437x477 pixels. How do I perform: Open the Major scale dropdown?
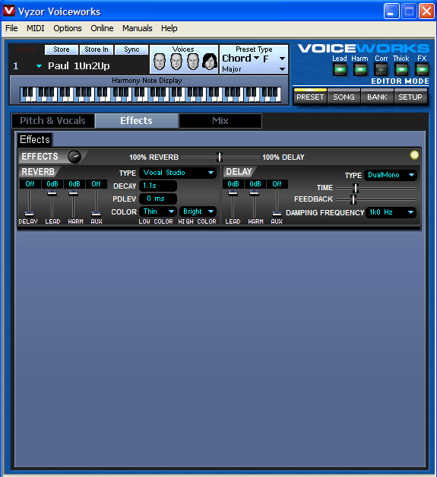[282, 69]
